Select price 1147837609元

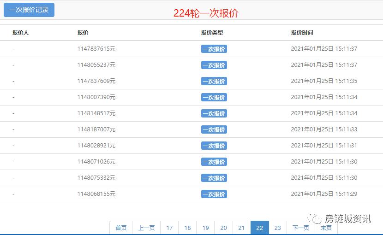96,81
